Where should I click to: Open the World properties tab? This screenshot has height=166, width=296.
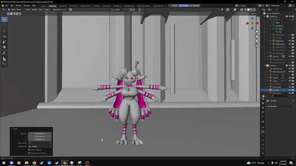tap(263, 116)
